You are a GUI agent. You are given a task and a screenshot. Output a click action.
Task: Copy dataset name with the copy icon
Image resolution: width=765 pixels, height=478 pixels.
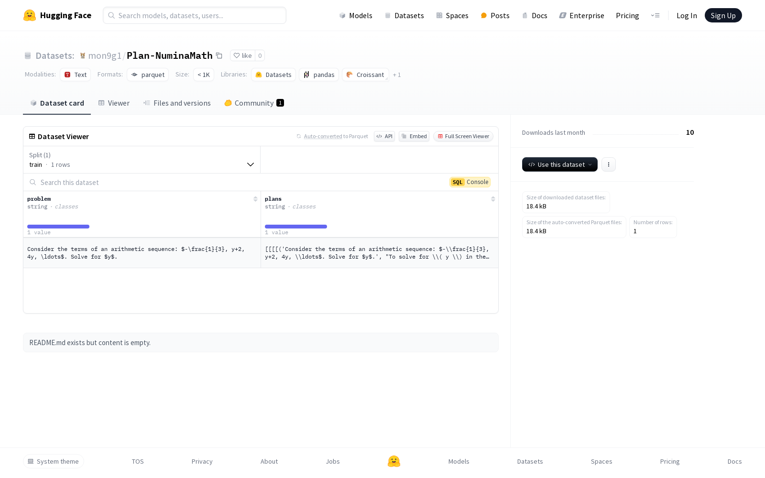(x=219, y=55)
